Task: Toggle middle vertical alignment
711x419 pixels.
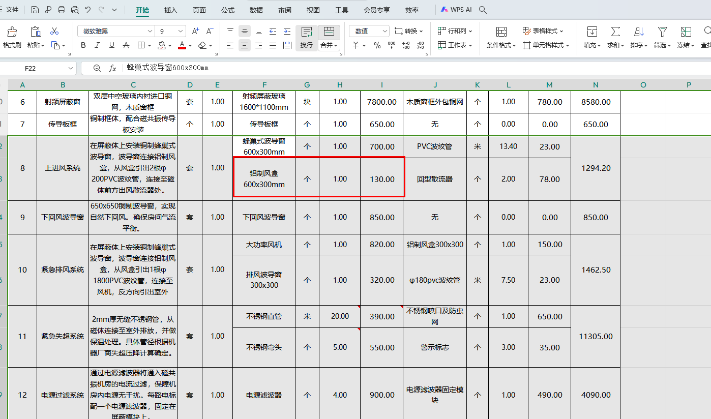Action: coord(245,31)
